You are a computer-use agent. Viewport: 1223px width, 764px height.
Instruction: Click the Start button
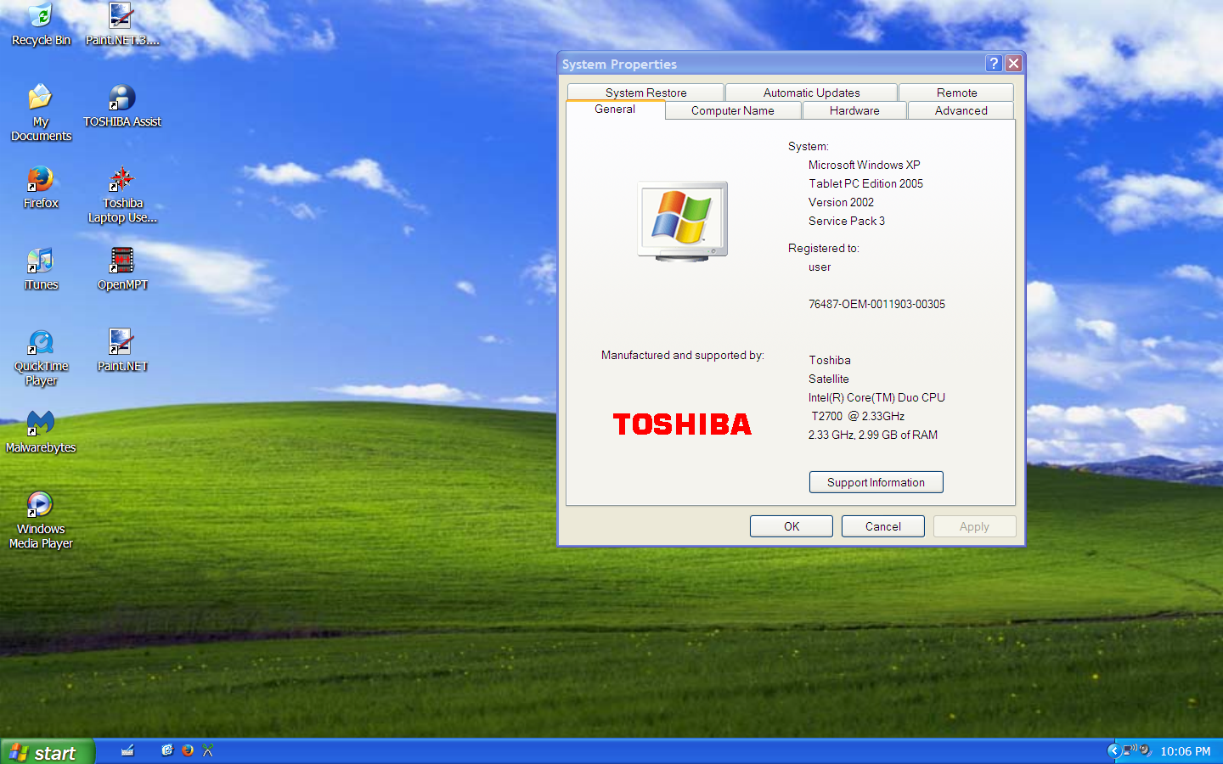pyautogui.click(x=48, y=752)
